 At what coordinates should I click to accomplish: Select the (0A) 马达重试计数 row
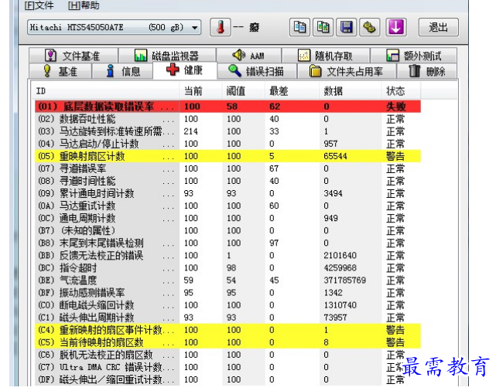point(227,206)
